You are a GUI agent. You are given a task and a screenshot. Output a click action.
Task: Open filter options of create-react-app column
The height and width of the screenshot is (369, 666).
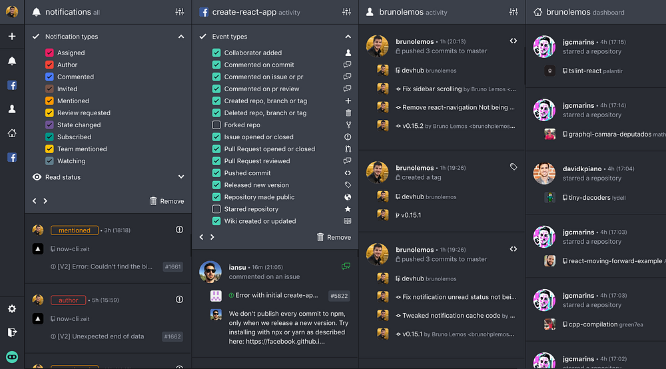tap(346, 12)
